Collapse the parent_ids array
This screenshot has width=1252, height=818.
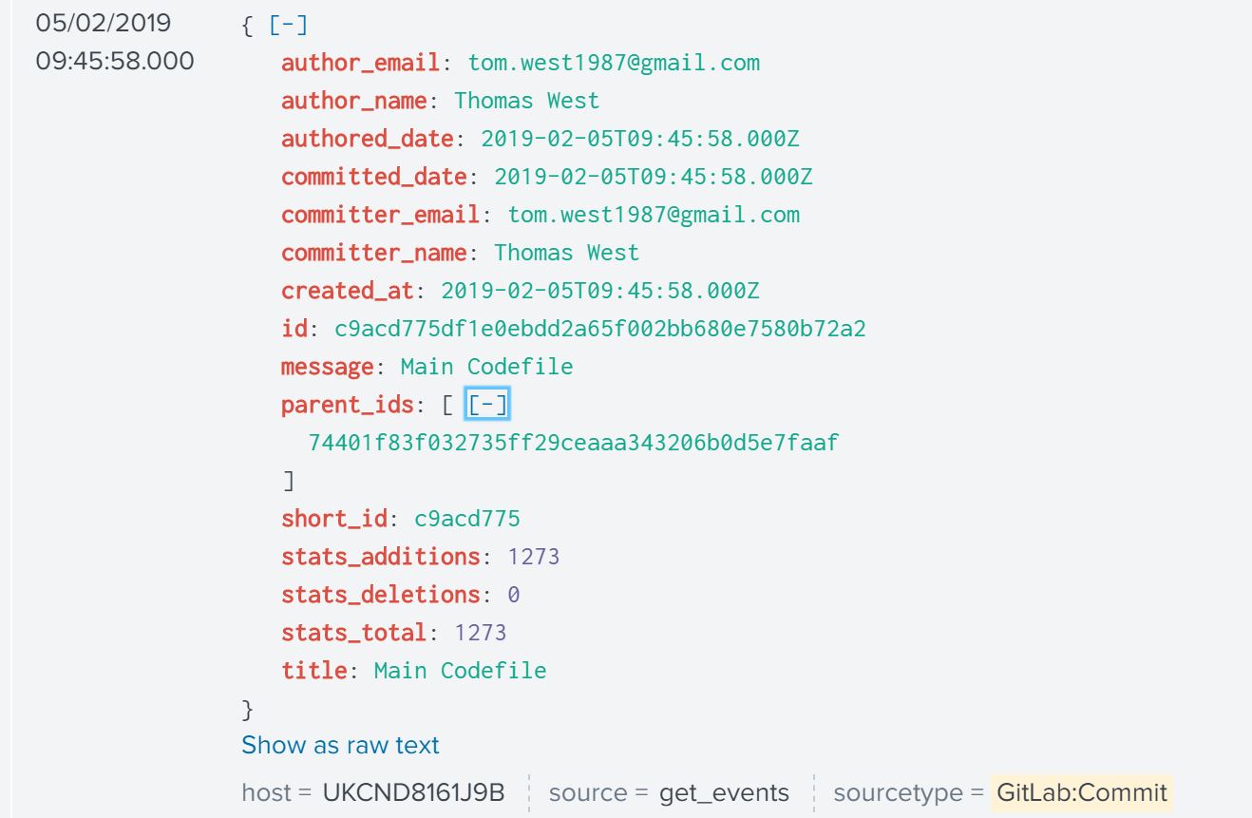(487, 405)
